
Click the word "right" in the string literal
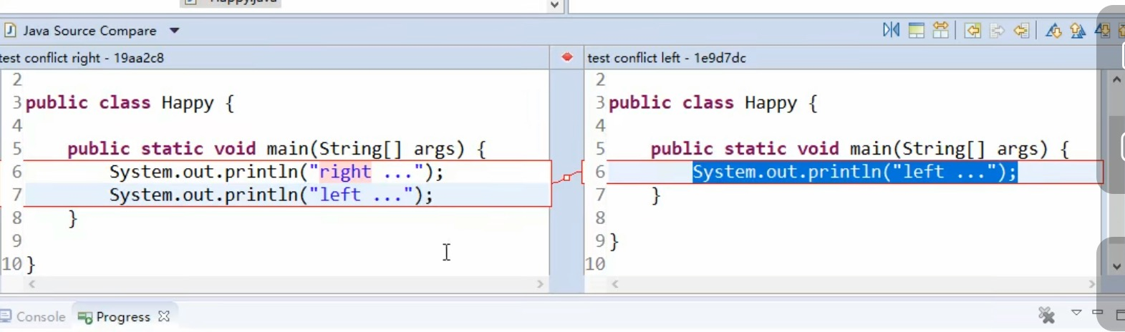click(x=345, y=172)
